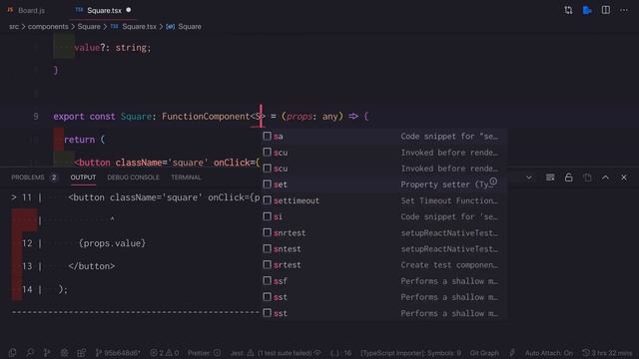Viewport: 639px width, 359px height.
Task: Click the Jest test suite failed status
Action: [276, 353]
